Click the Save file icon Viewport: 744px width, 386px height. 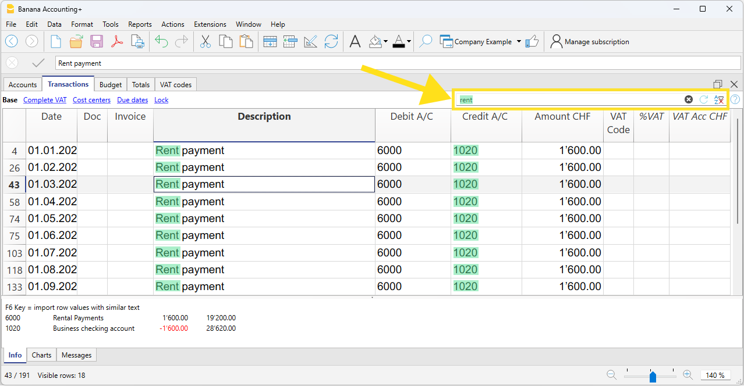pos(97,42)
